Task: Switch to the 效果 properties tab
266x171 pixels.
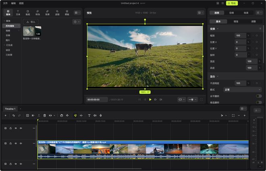Action: [x=246, y=13]
